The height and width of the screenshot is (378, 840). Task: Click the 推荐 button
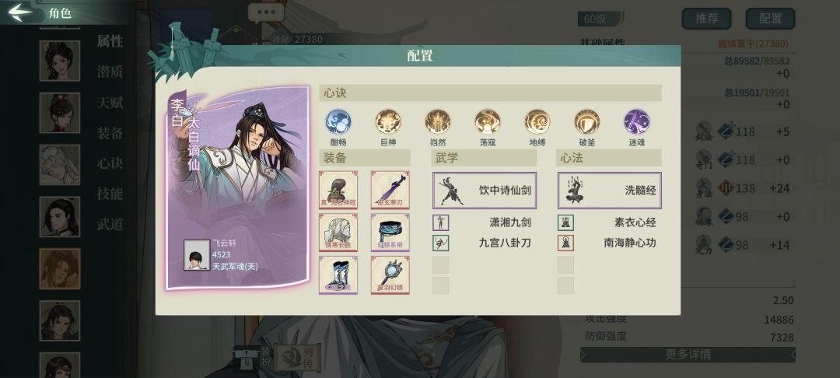pyautogui.click(x=706, y=19)
